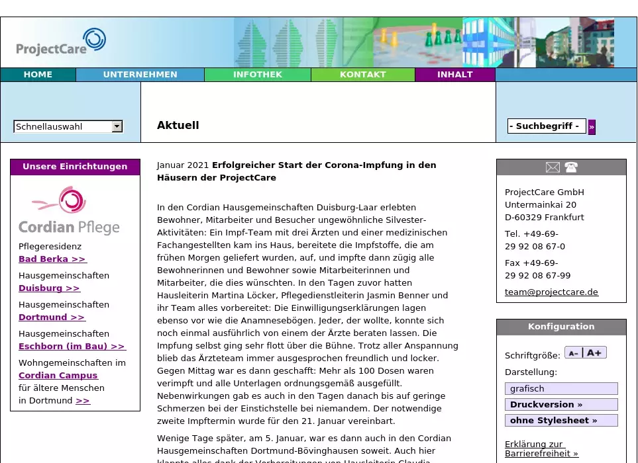Screen dimensions: 638x463
Task: Click the Suchbegriff search field
Action: pyautogui.click(x=547, y=126)
